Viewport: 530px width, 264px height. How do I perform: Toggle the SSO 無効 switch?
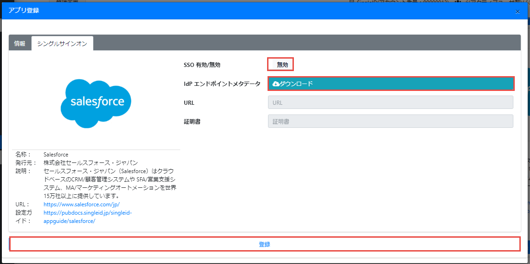tap(281, 65)
